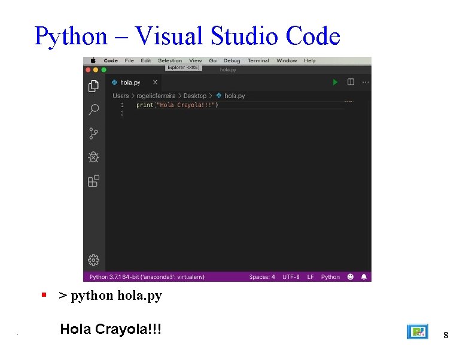The height and width of the screenshot is (356, 475).
Task: Click the slide thumbnail icon near page number
Action: 417,331
